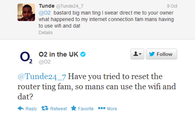The height and width of the screenshot is (115, 195).
Task: Open the user actions person dropdown
Action: click(x=137, y=54)
